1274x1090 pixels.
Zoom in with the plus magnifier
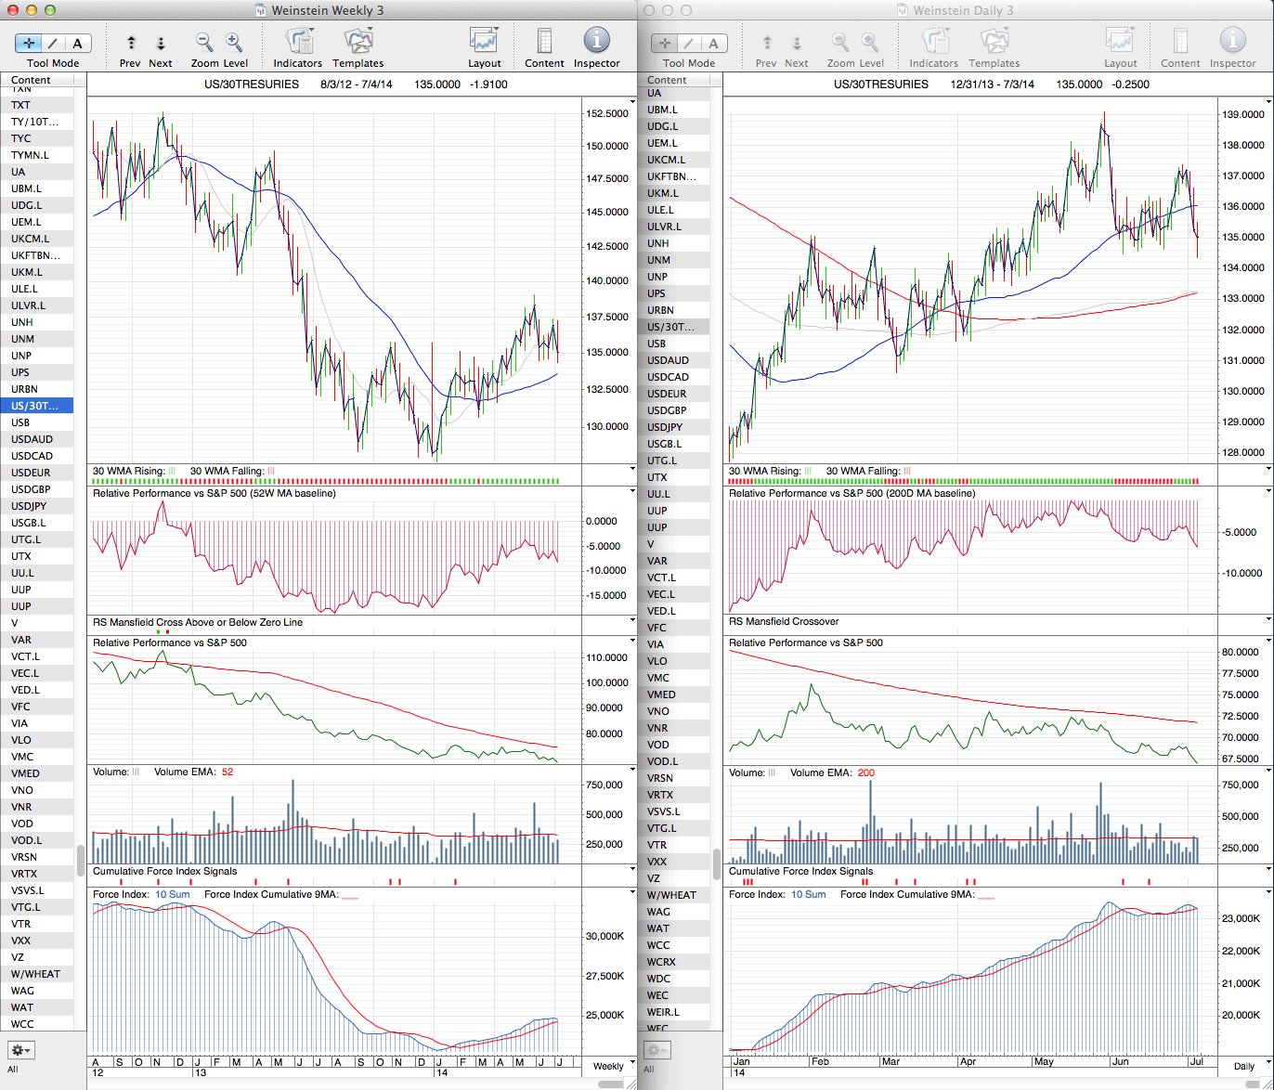pos(233,43)
